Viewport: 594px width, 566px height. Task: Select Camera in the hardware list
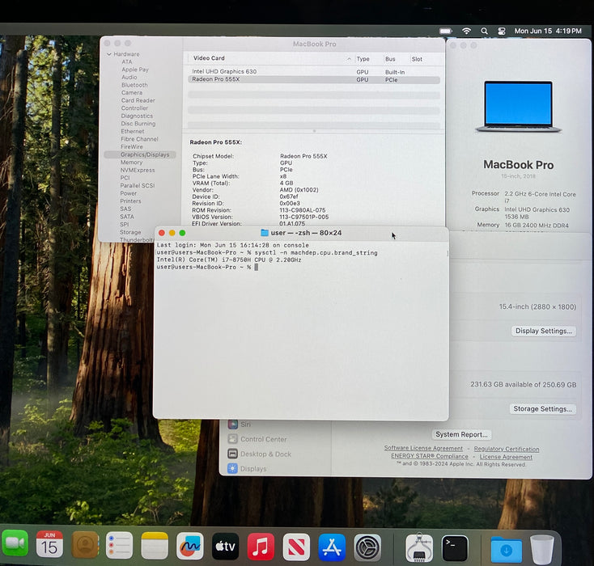(132, 93)
